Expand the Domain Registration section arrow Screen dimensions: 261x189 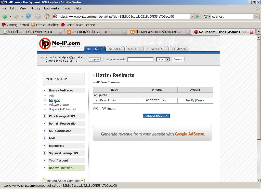[45, 124]
